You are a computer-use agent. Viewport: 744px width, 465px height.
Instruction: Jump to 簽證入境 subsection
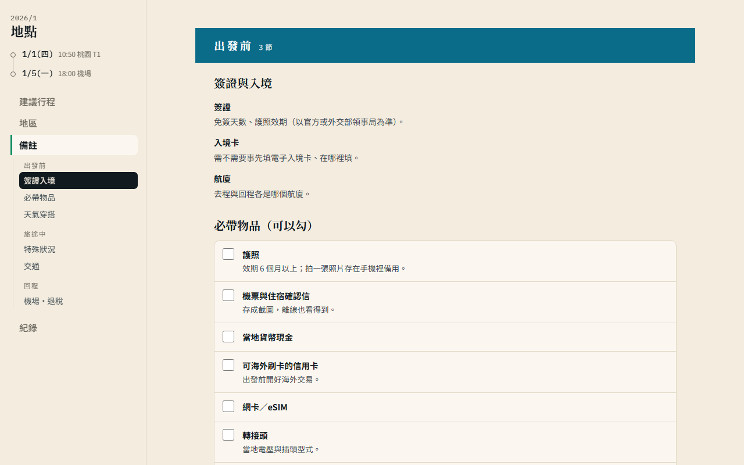click(78, 181)
